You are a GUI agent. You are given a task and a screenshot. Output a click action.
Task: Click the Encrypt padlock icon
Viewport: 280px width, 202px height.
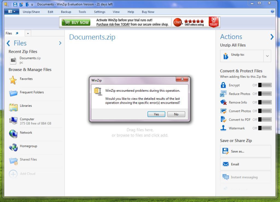point(223,85)
